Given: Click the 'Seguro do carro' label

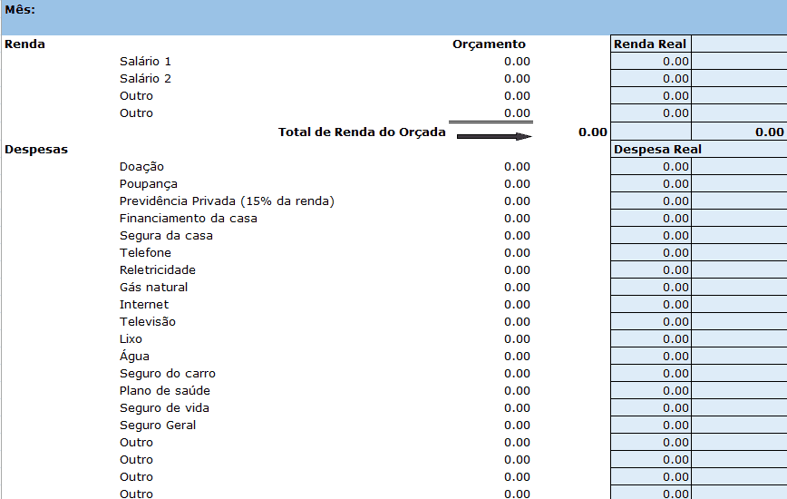Looking at the screenshot, I should pyautogui.click(x=167, y=374).
